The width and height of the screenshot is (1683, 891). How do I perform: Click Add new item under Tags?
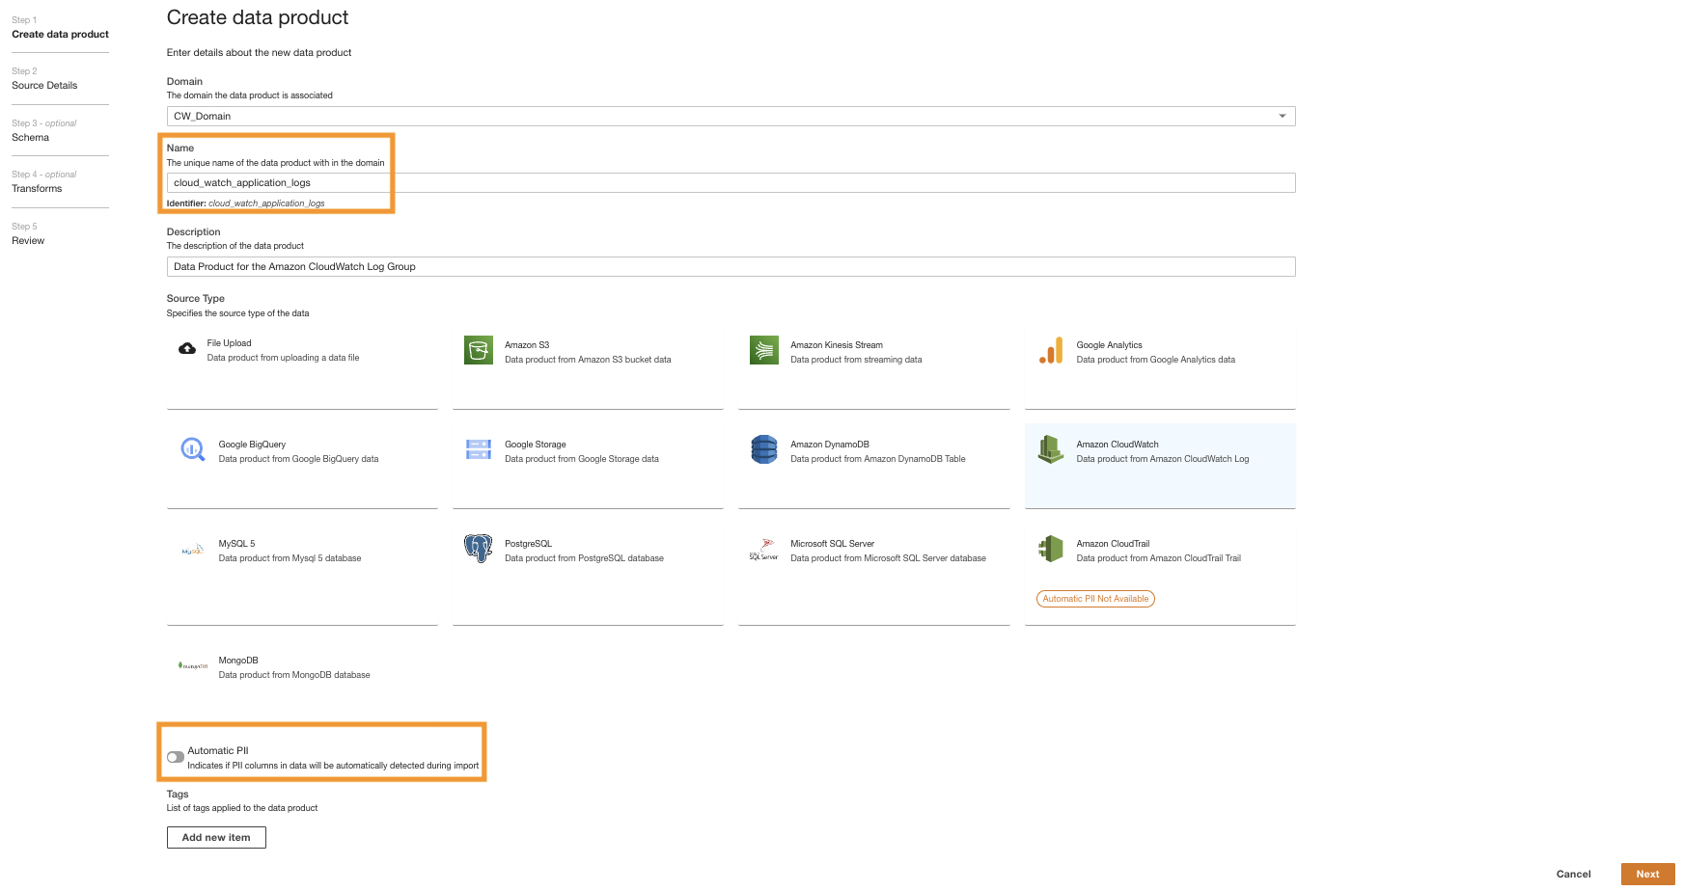point(216,837)
